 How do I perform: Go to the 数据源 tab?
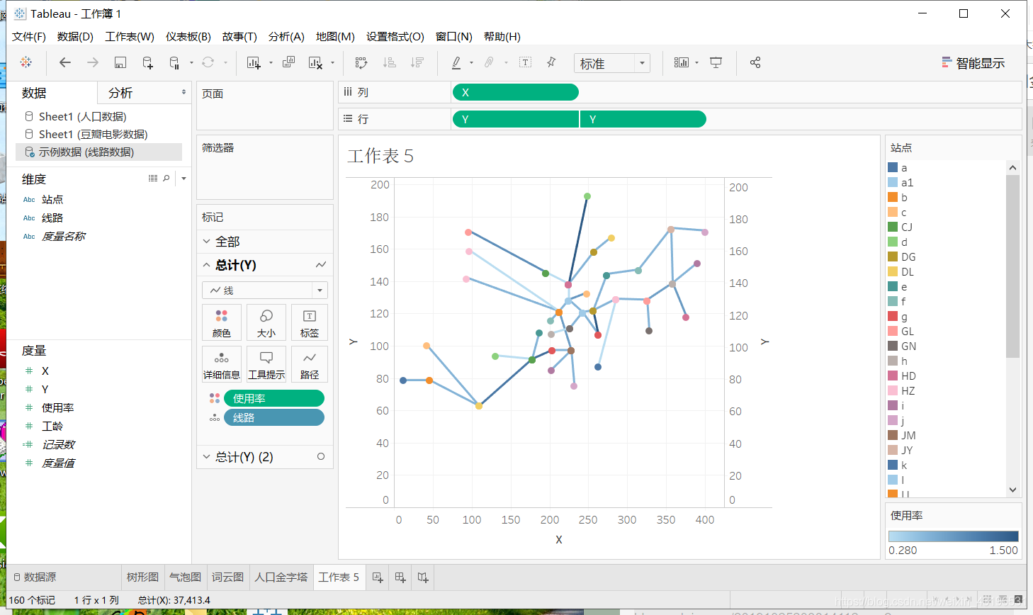click(x=35, y=577)
